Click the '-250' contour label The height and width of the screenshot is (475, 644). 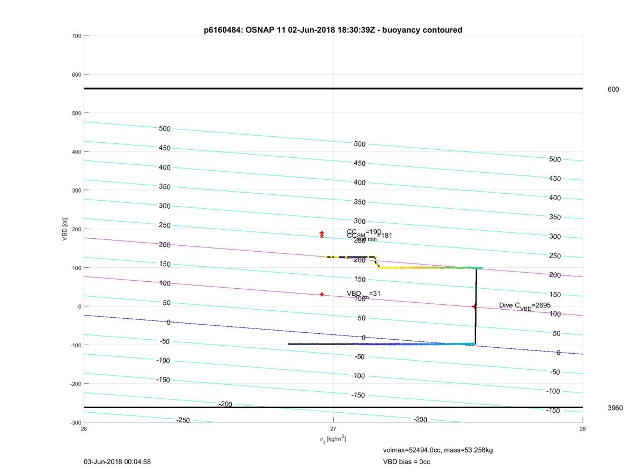[183, 420]
